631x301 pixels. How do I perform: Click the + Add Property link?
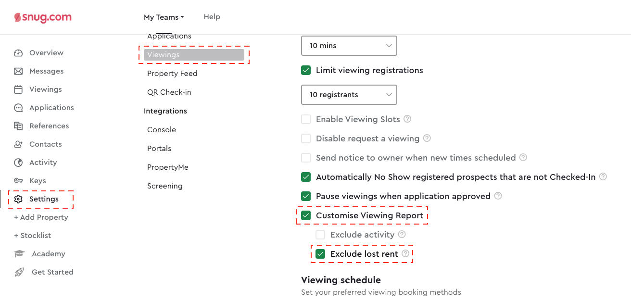point(41,217)
